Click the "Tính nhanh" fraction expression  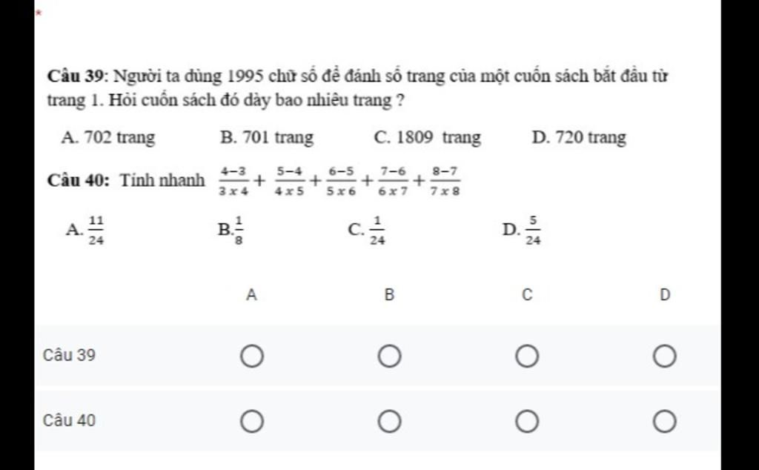(x=340, y=181)
